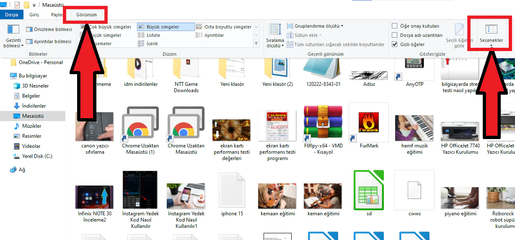The image size is (515, 240).
Task: Select the sd spreadsheet file icon
Action: 369,191
